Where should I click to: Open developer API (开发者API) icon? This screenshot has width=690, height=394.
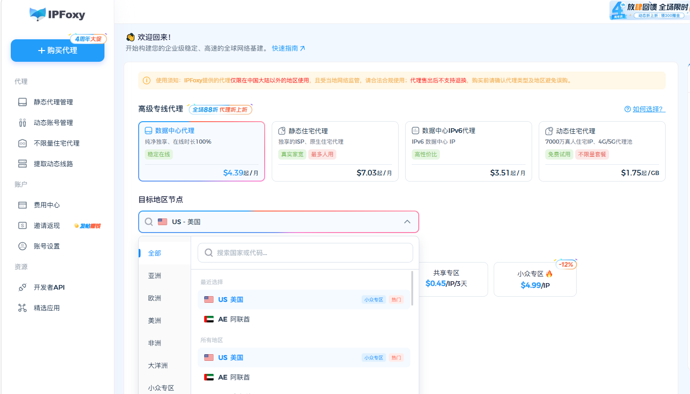coord(22,287)
